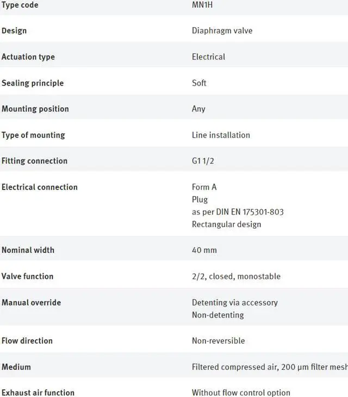
Task: Click the Valve function label
Action: 28,277
